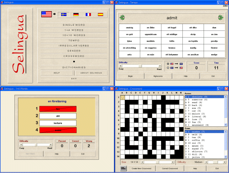Click Tempo difficulty slider left arrow
The height and width of the screenshot is (173, 229).
(x=120, y=66)
